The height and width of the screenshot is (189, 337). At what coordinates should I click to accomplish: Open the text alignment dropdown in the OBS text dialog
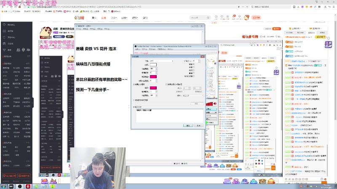coord(193,96)
